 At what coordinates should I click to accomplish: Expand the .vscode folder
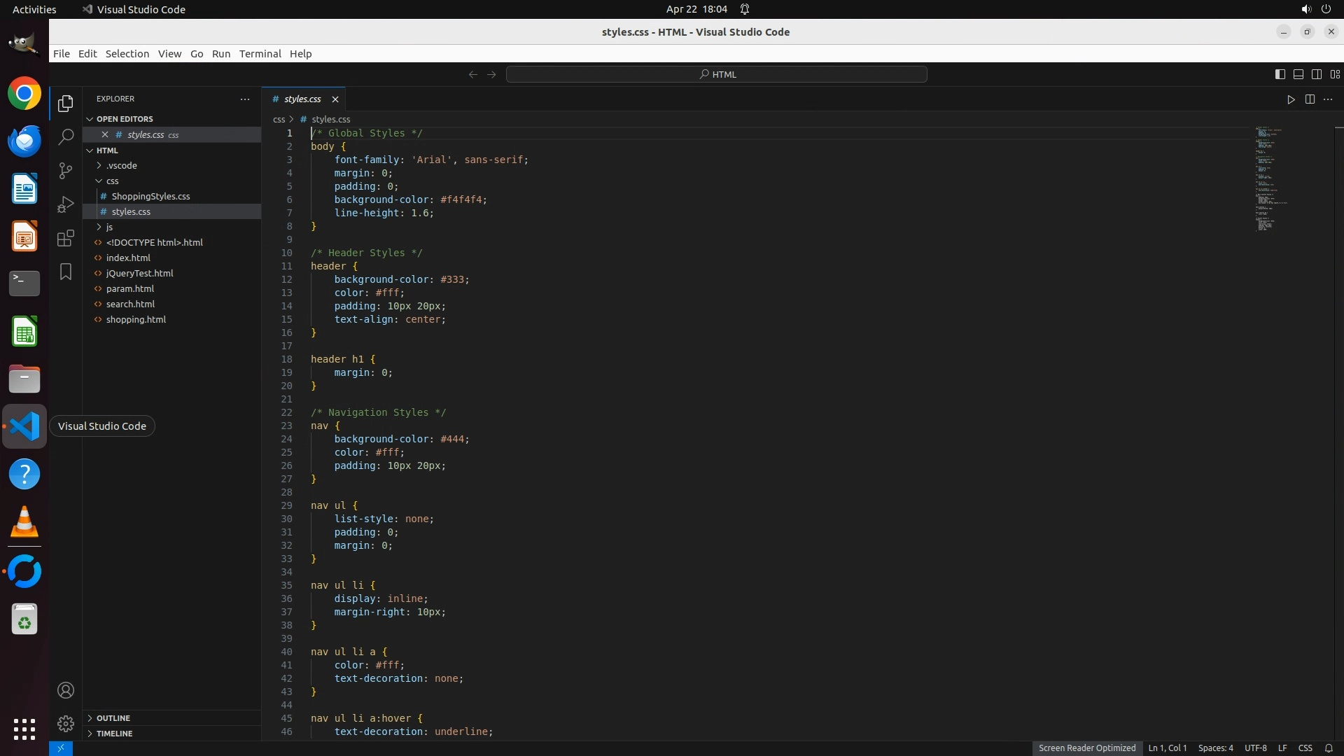pyautogui.click(x=122, y=166)
